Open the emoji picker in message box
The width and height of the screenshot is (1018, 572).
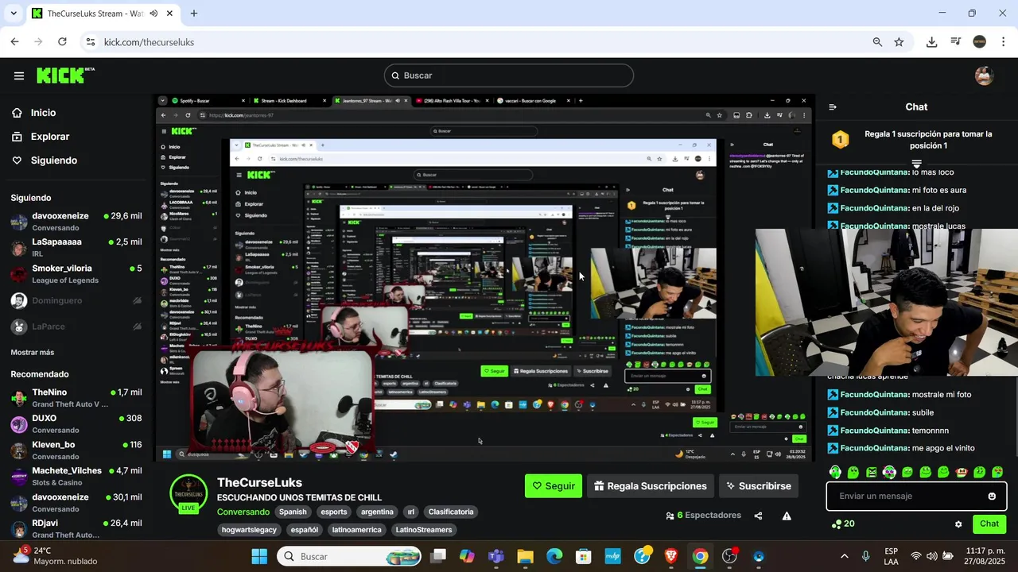[x=992, y=497]
